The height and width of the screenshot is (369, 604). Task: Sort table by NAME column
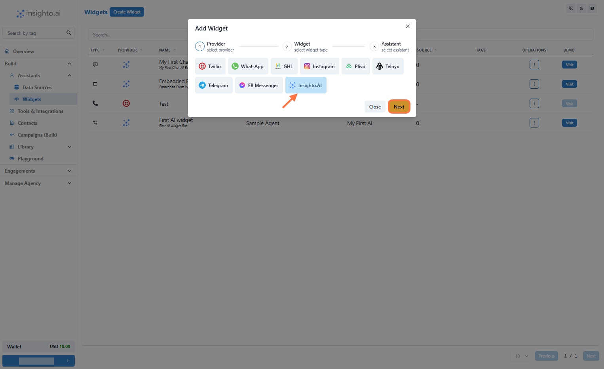(x=167, y=50)
